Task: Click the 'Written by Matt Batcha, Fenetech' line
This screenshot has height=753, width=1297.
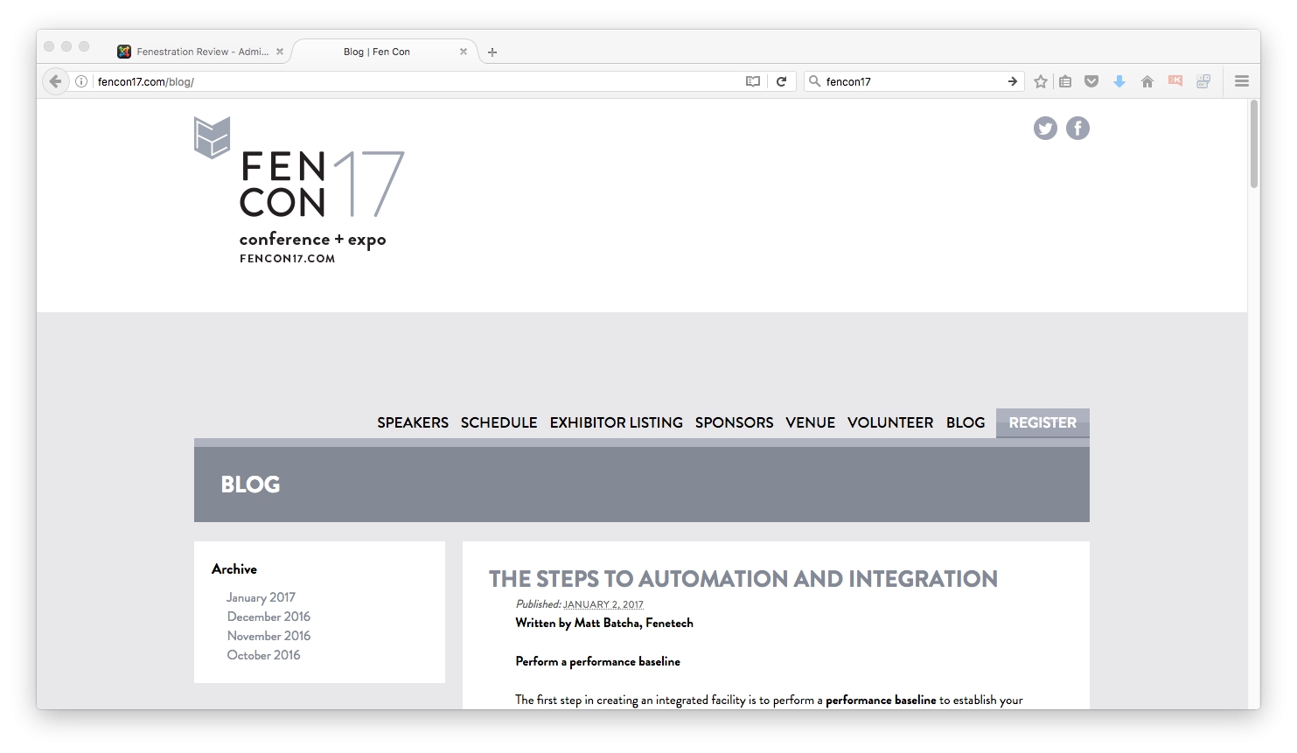Action: click(x=604, y=623)
